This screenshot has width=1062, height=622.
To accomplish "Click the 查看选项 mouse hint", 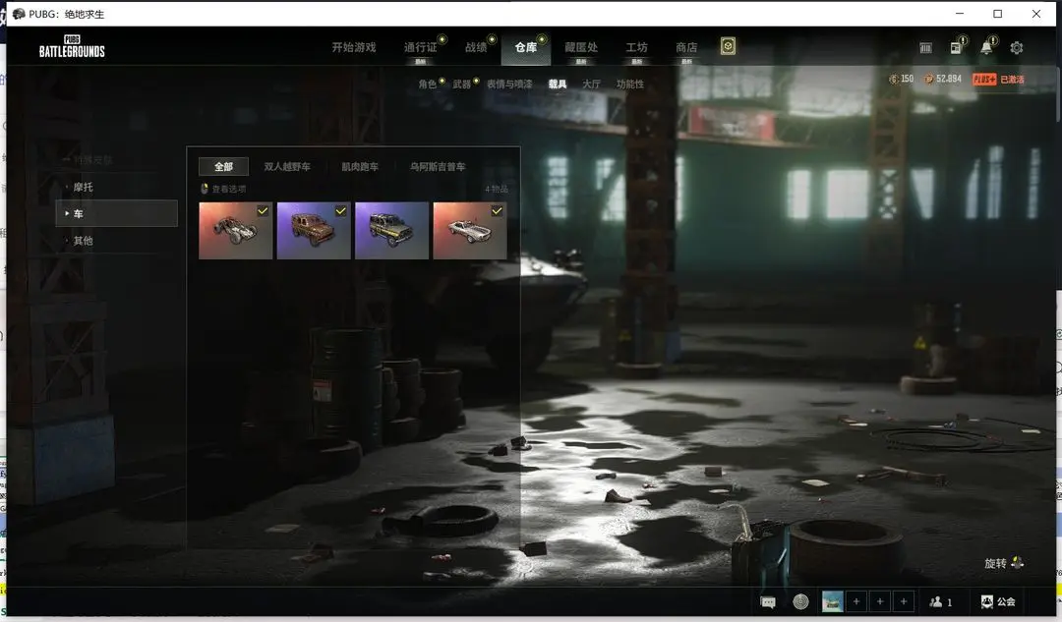I will point(223,189).
